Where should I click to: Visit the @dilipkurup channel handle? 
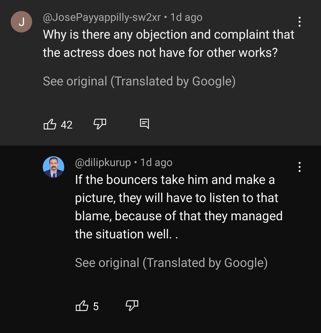pos(103,162)
